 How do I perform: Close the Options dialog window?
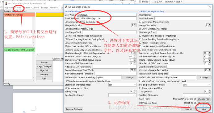coord(209,7)
